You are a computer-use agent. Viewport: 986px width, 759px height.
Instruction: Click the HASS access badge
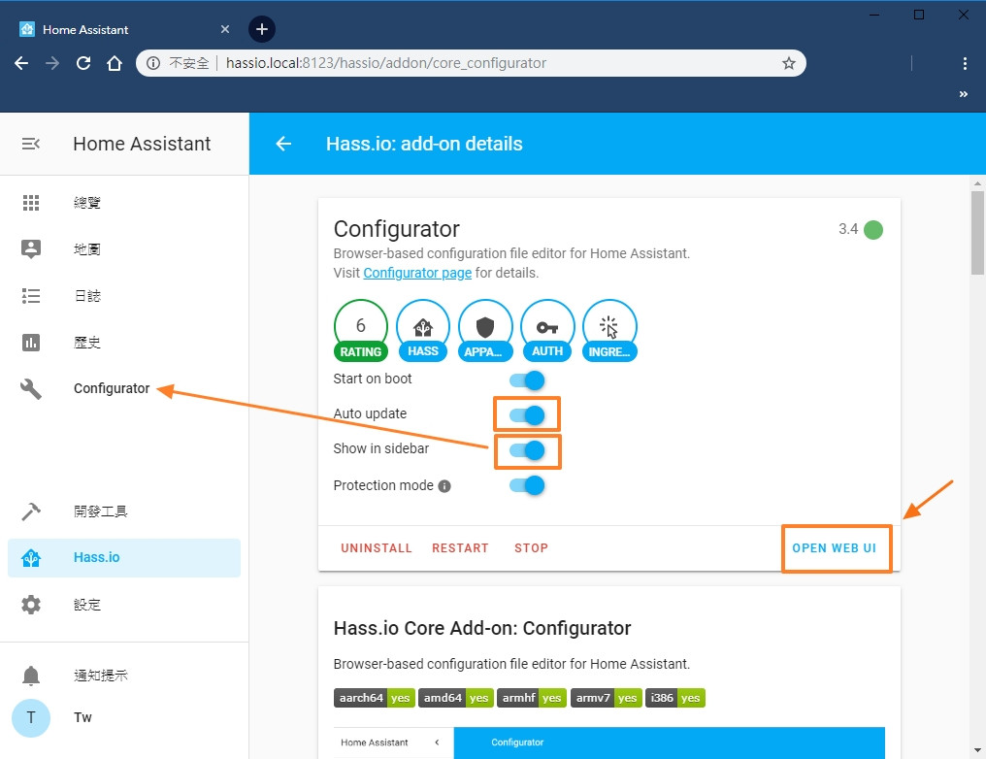[x=422, y=331]
